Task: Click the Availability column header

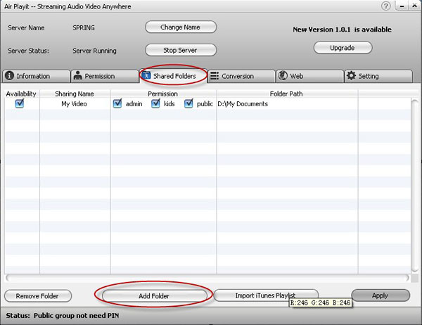Action: point(21,94)
